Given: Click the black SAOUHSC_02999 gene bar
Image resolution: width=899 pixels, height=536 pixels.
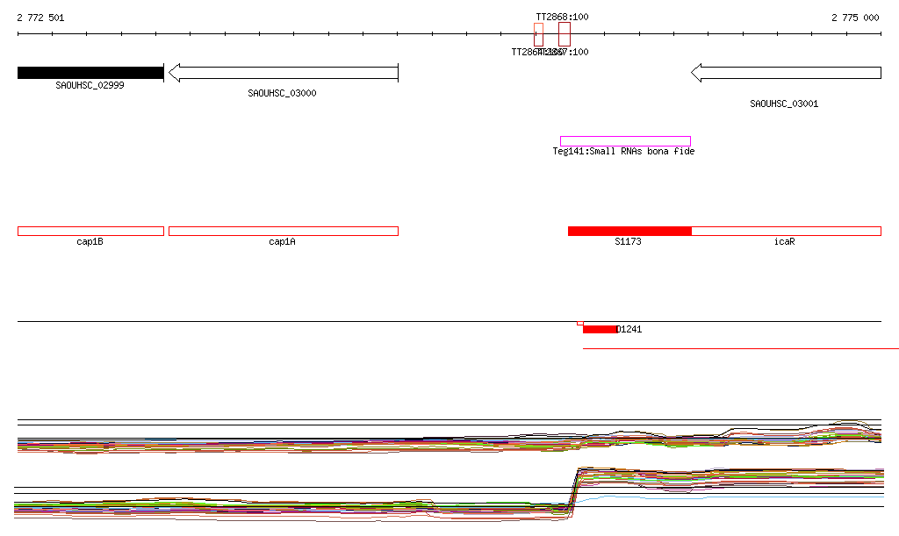Looking at the screenshot, I should 90,73.
